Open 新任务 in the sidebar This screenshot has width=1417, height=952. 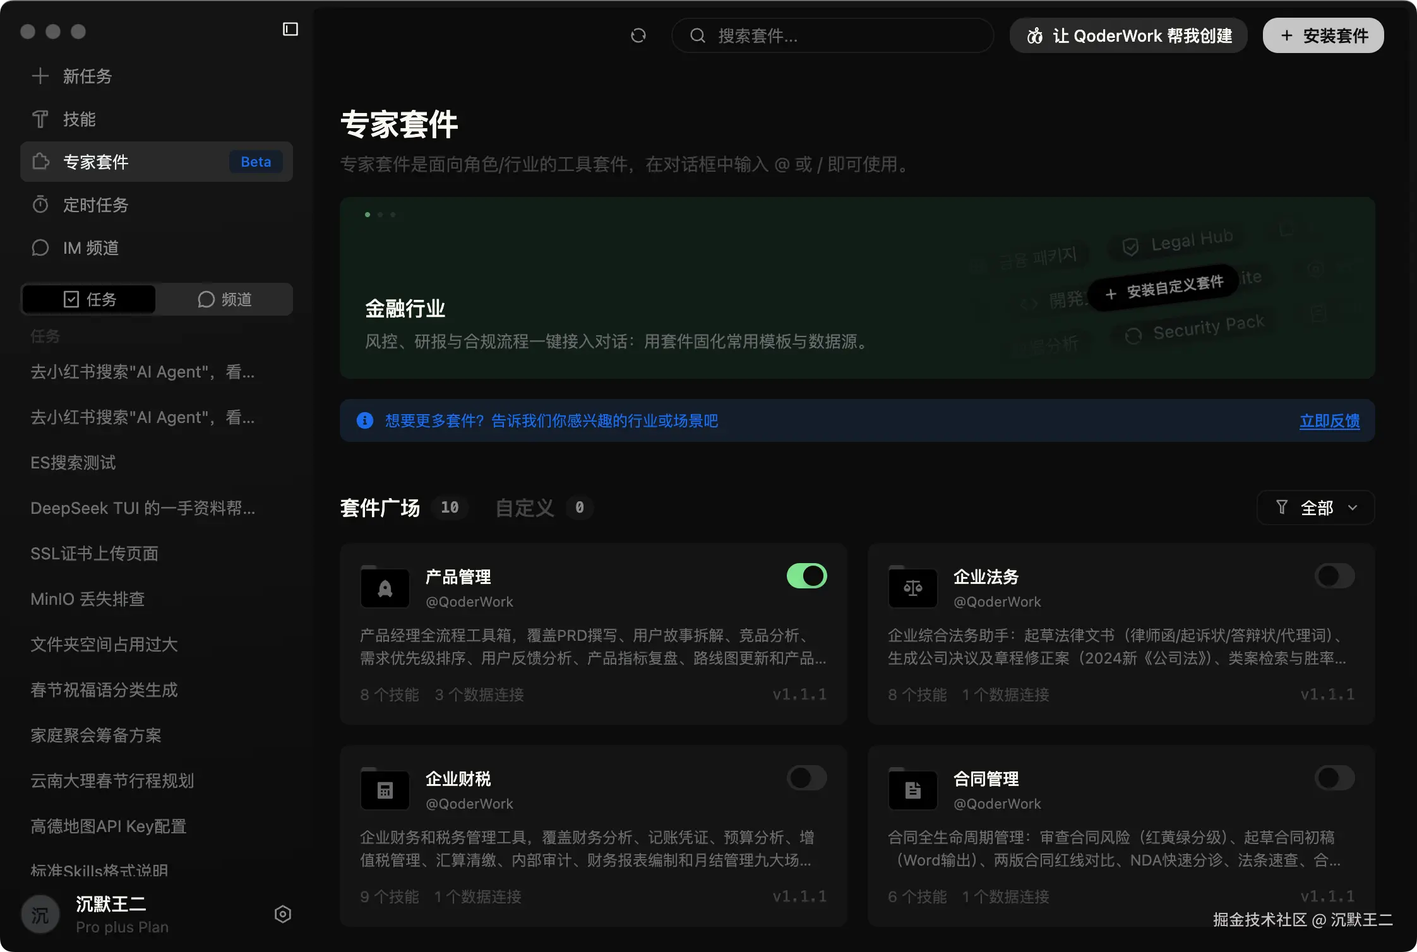pyautogui.click(x=157, y=76)
